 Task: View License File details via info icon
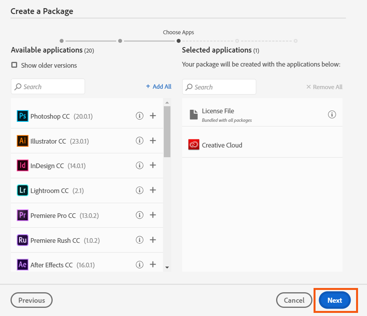[332, 114]
